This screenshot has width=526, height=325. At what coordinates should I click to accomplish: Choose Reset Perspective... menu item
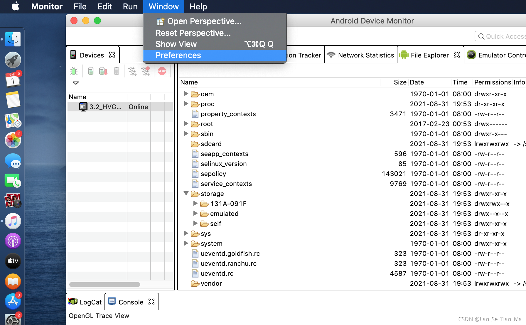pos(215,33)
